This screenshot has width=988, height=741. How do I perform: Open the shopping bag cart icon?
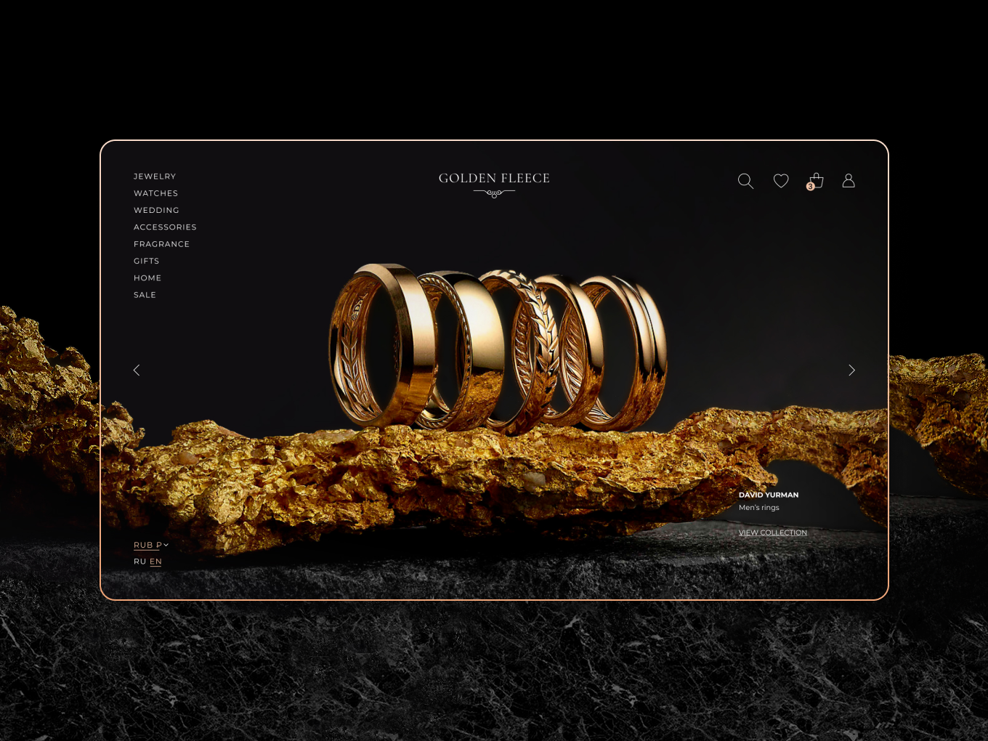pos(816,181)
